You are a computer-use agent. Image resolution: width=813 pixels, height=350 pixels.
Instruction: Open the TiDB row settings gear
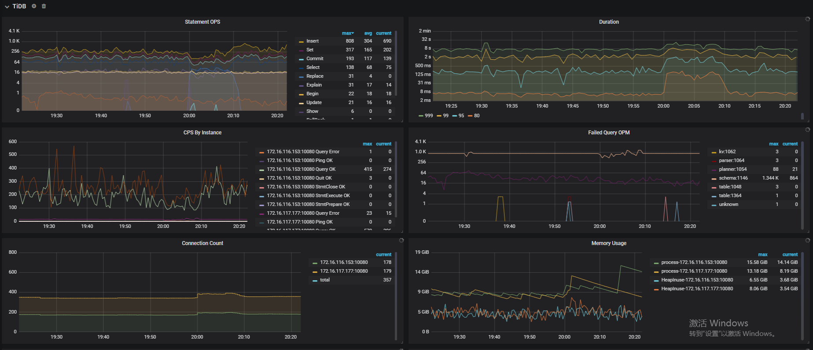[34, 6]
